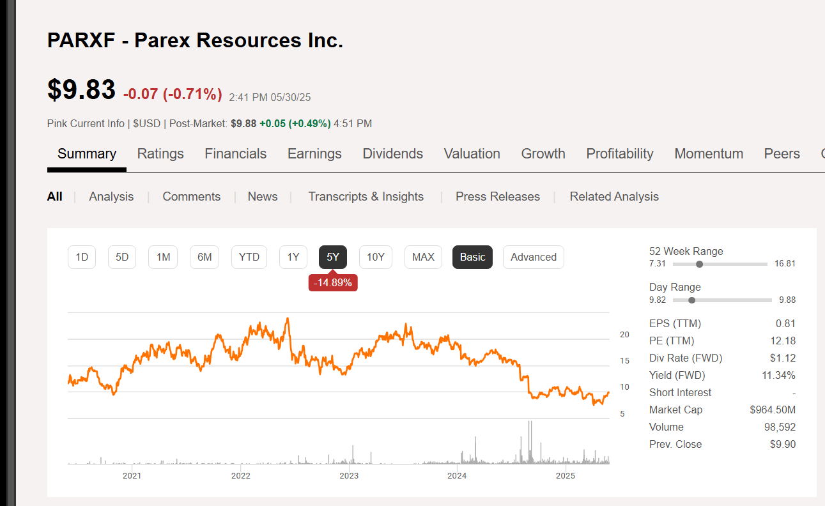Open Transcripts & Insights
Image resolution: width=825 pixels, height=506 pixels.
(366, 196)
